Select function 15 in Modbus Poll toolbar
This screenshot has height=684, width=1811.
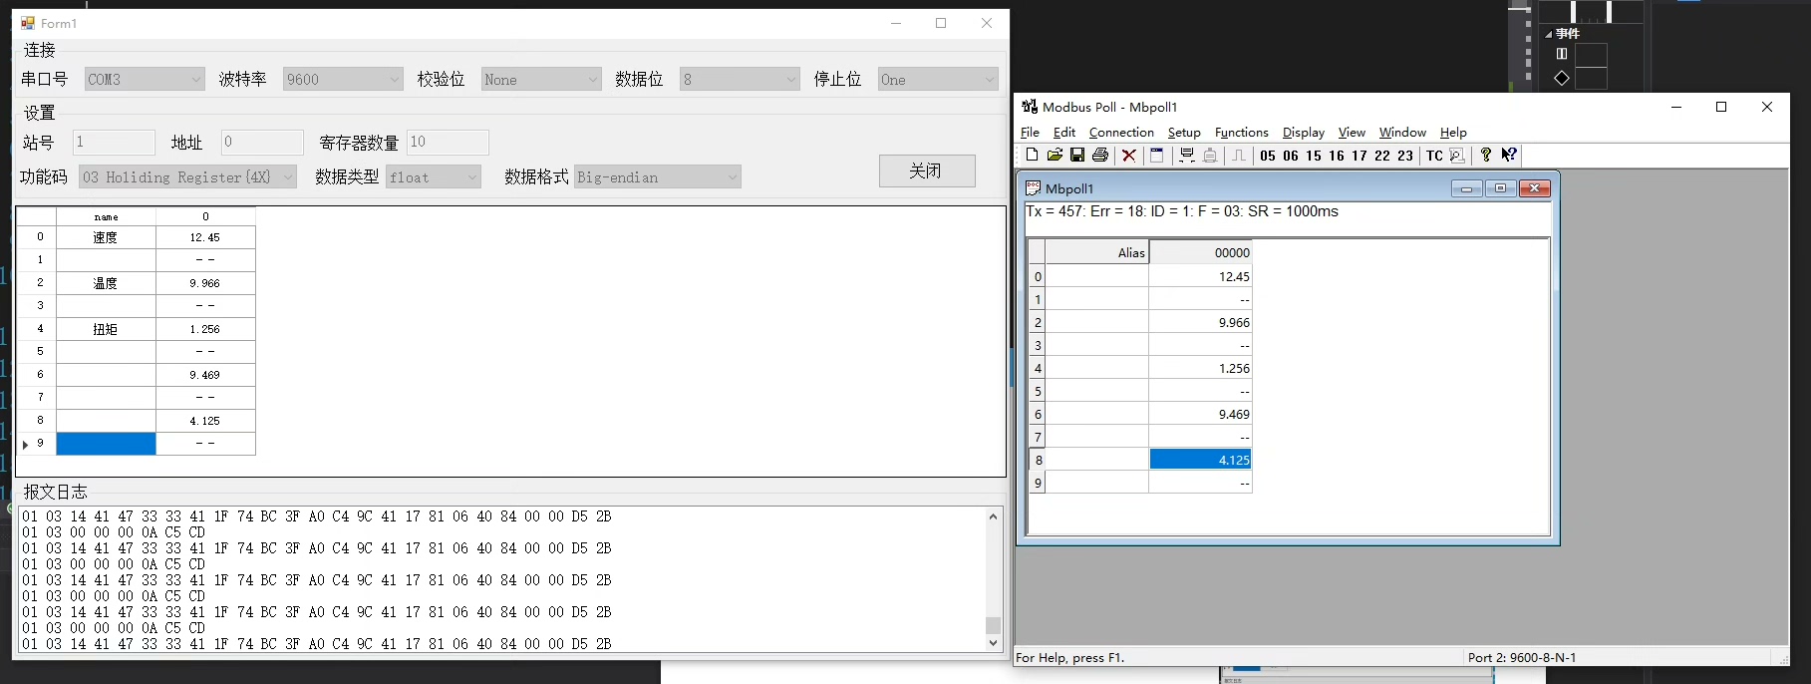1314,156
